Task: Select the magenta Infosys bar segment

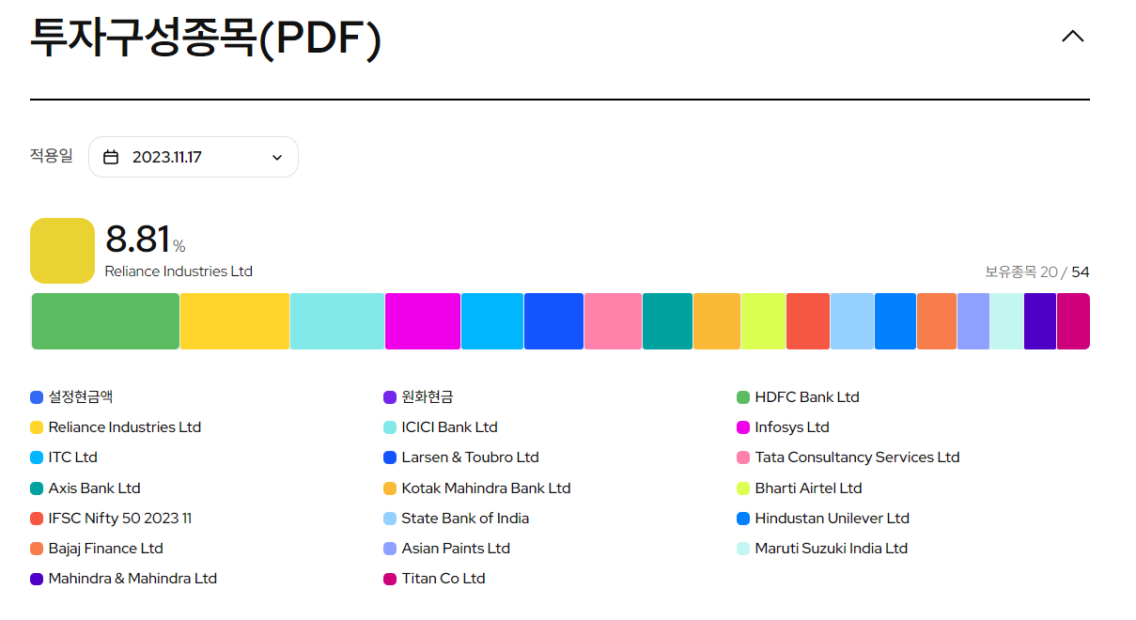Action: pyautogui.click(x=423, y=321)
